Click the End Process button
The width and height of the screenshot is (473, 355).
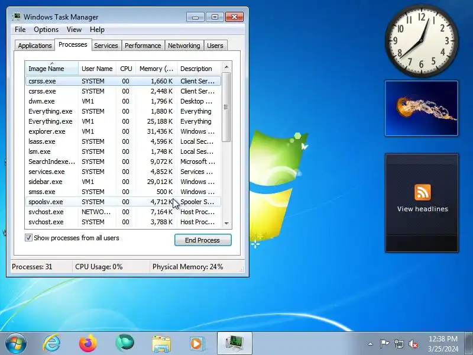[203, 240]
